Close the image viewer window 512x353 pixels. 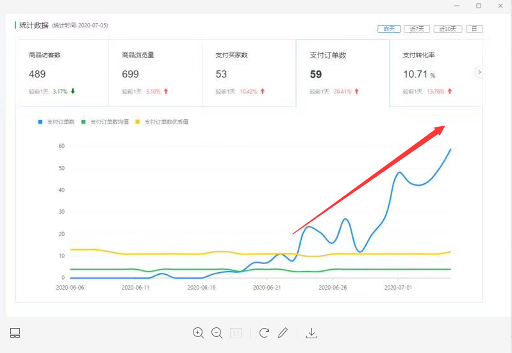(500, 6)
